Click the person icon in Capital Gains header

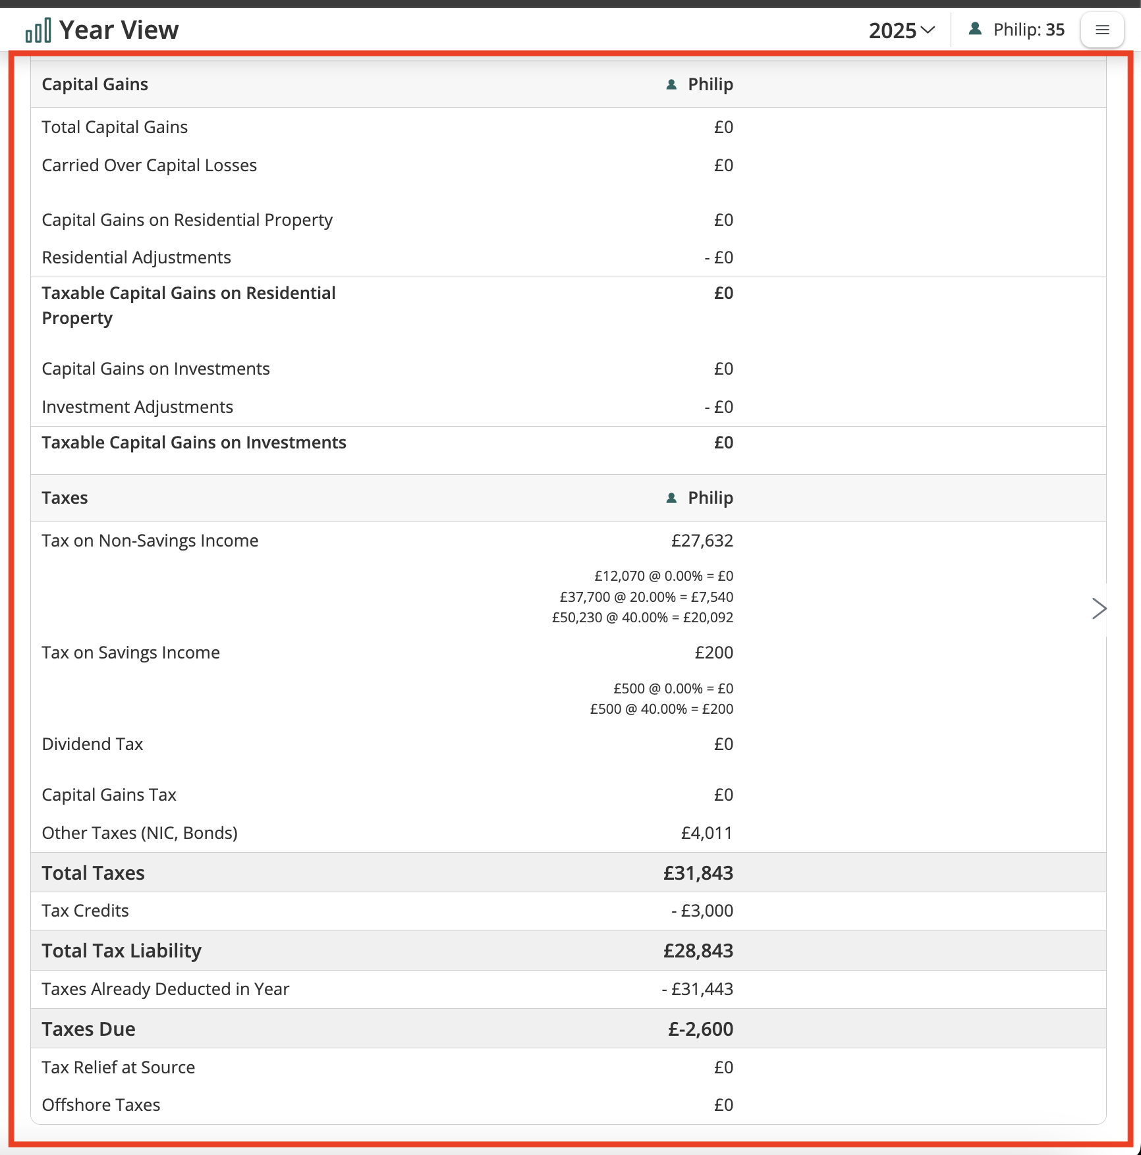tap(671, 85)
